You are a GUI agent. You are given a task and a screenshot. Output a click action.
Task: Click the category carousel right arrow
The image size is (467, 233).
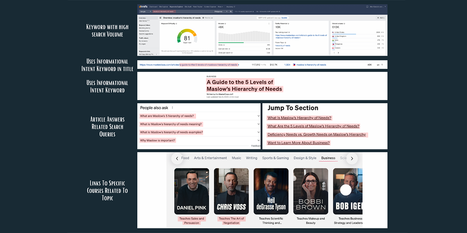352,158
